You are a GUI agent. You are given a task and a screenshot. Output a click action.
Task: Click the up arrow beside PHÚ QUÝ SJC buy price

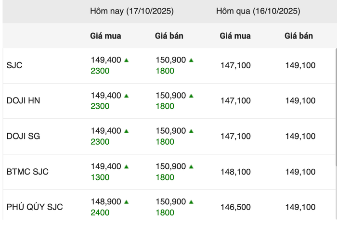coord(126,202)
